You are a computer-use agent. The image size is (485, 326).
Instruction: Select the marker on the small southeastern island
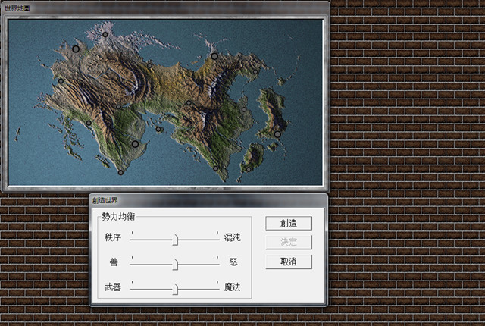coord(249,170)
